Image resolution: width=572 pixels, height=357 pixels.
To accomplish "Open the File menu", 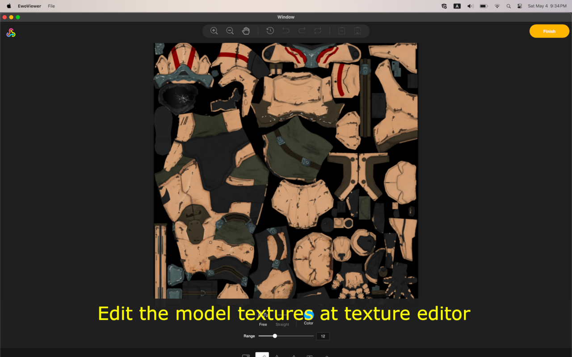I will (51, 6).
